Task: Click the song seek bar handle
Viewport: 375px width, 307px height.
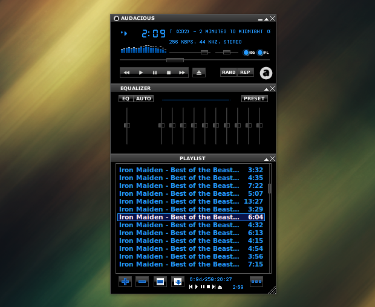Action: tap(175, 60)
